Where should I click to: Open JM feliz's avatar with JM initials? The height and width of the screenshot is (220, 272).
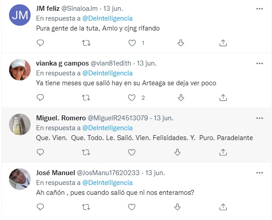19,15
